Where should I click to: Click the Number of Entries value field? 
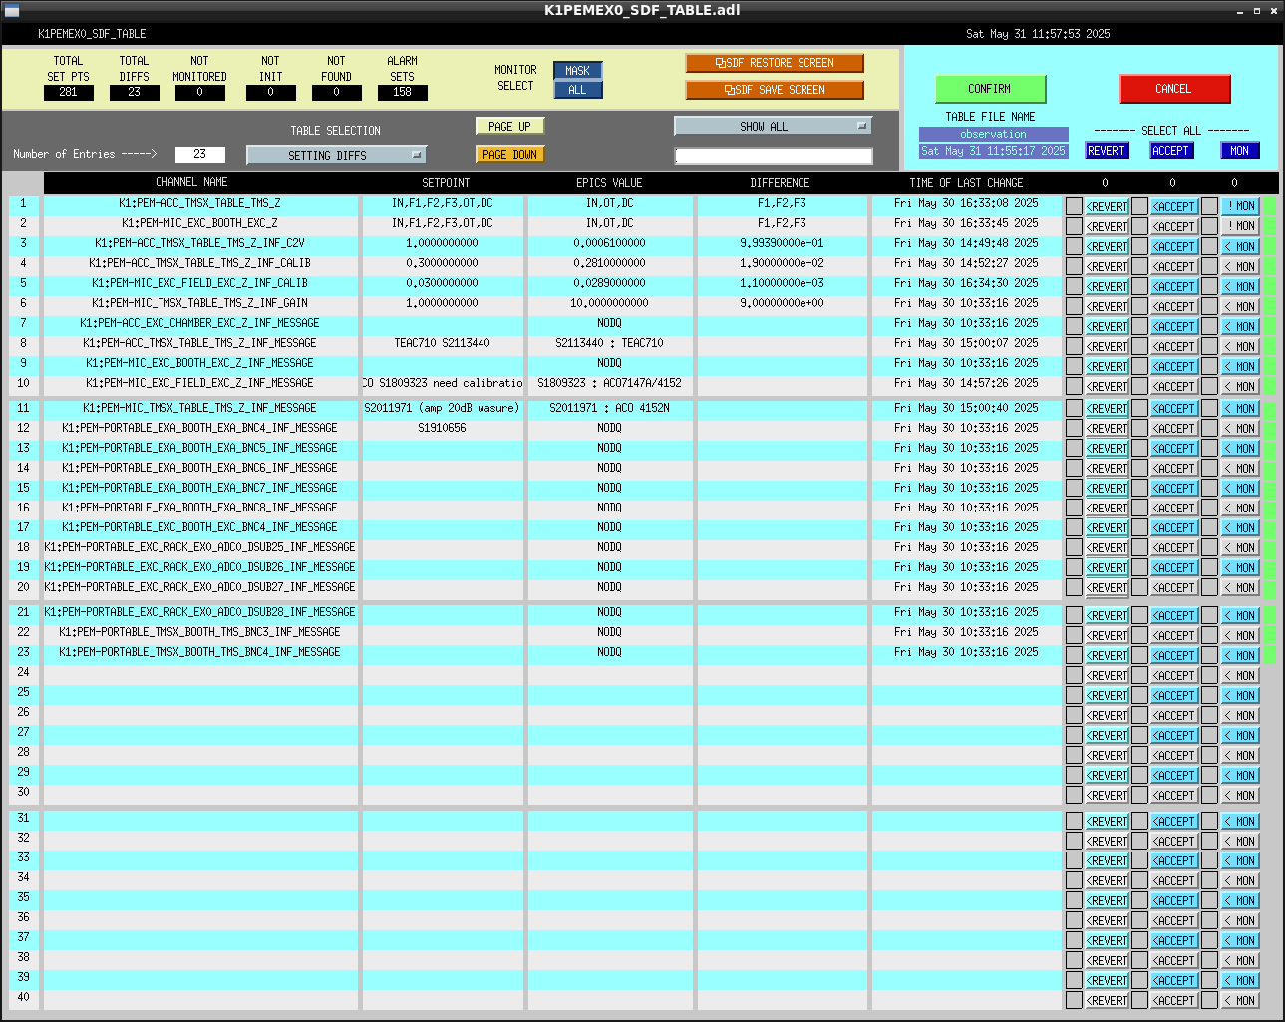[199, 154]
